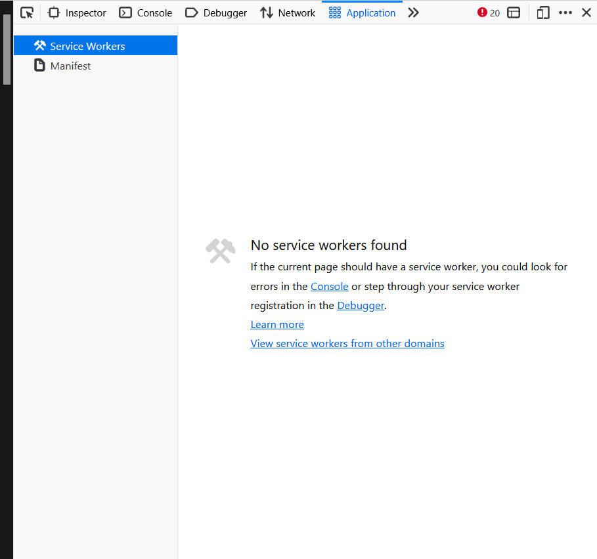The width and height of the screenshot is (597, 559).
Task: Switch to the Console panel tab
Action: [145, 12]
